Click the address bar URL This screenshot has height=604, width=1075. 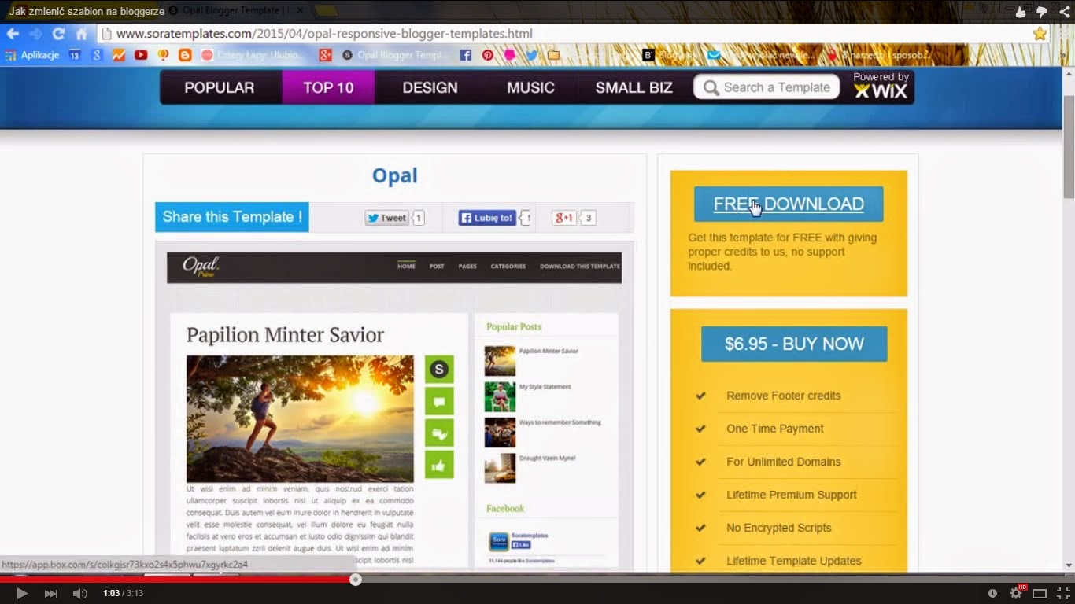point(324,34)
